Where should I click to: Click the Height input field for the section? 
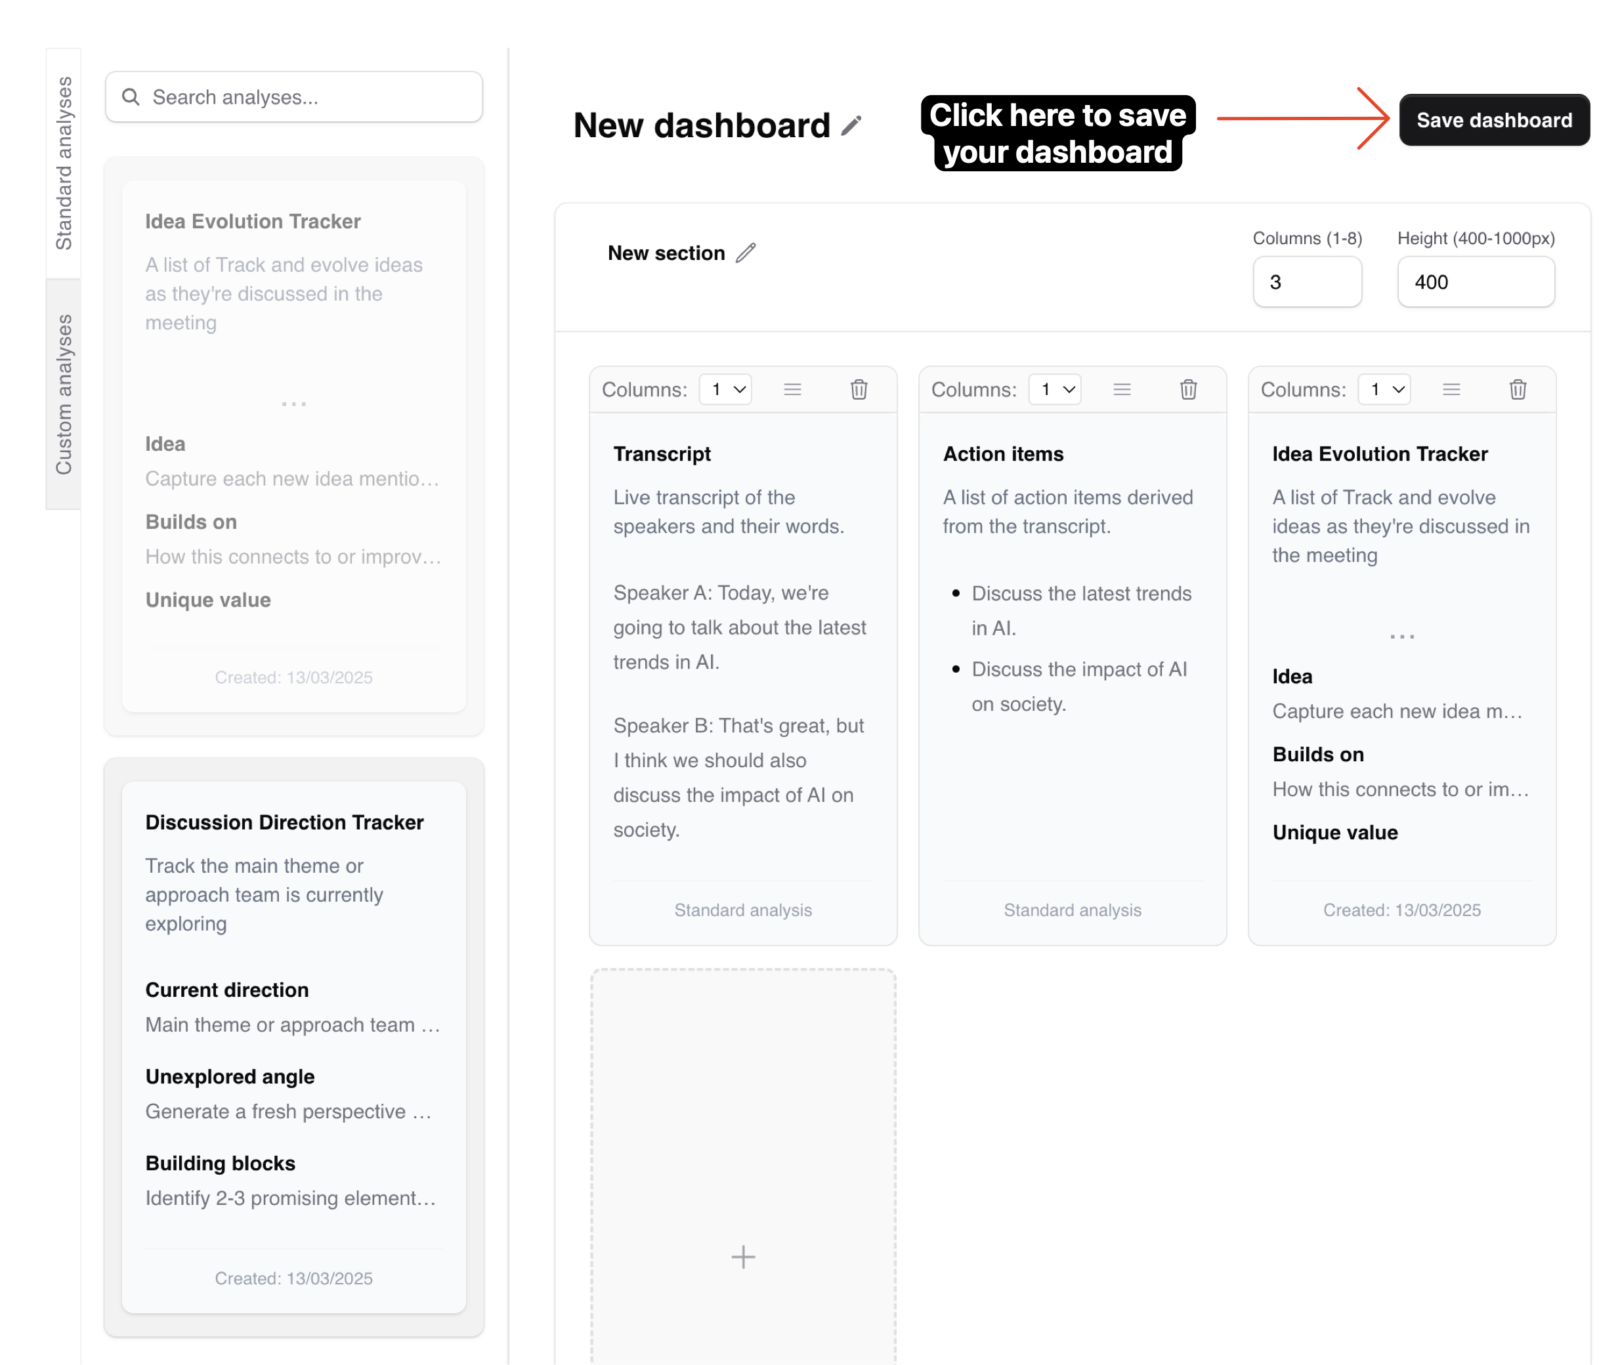(1476, 282)
